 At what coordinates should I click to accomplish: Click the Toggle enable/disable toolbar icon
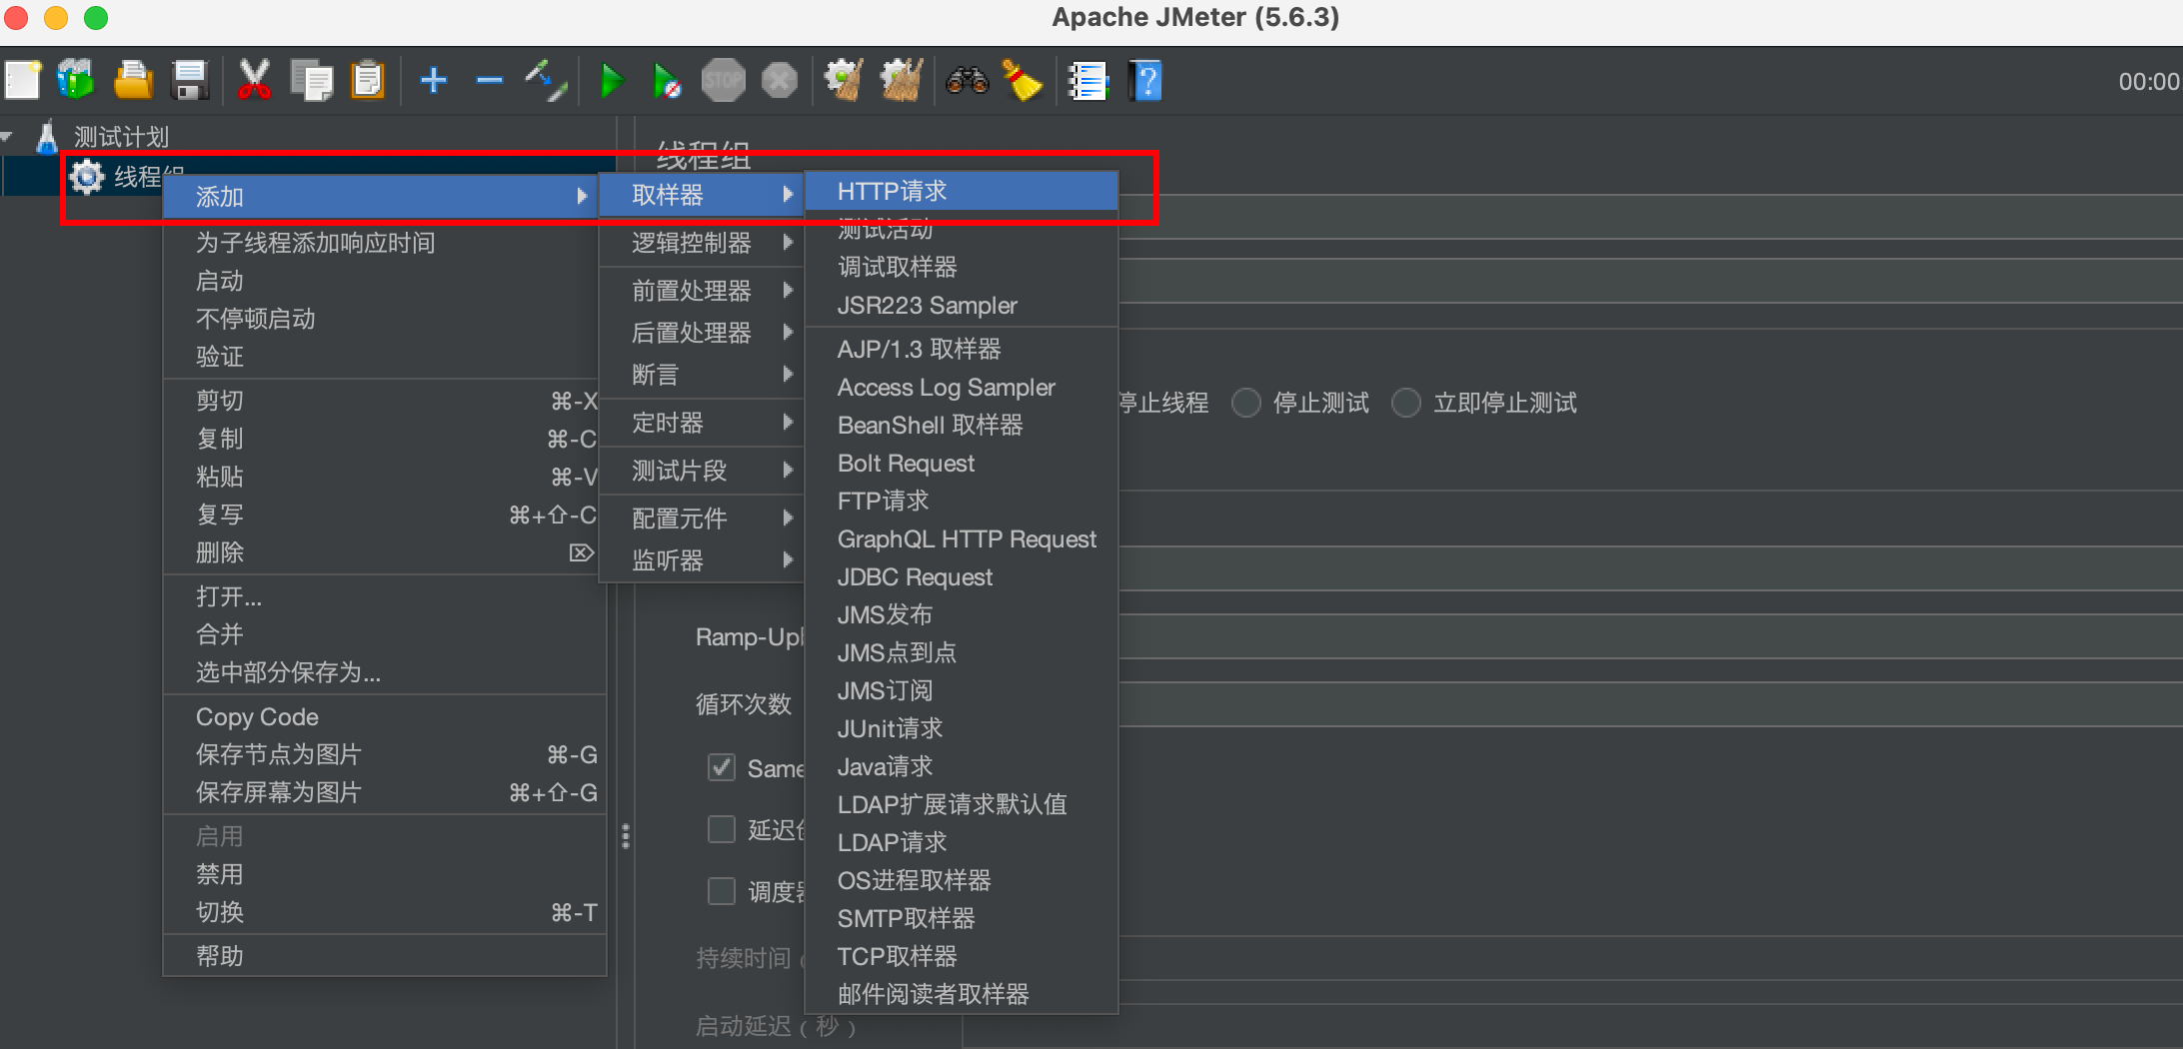coord(546,80)
